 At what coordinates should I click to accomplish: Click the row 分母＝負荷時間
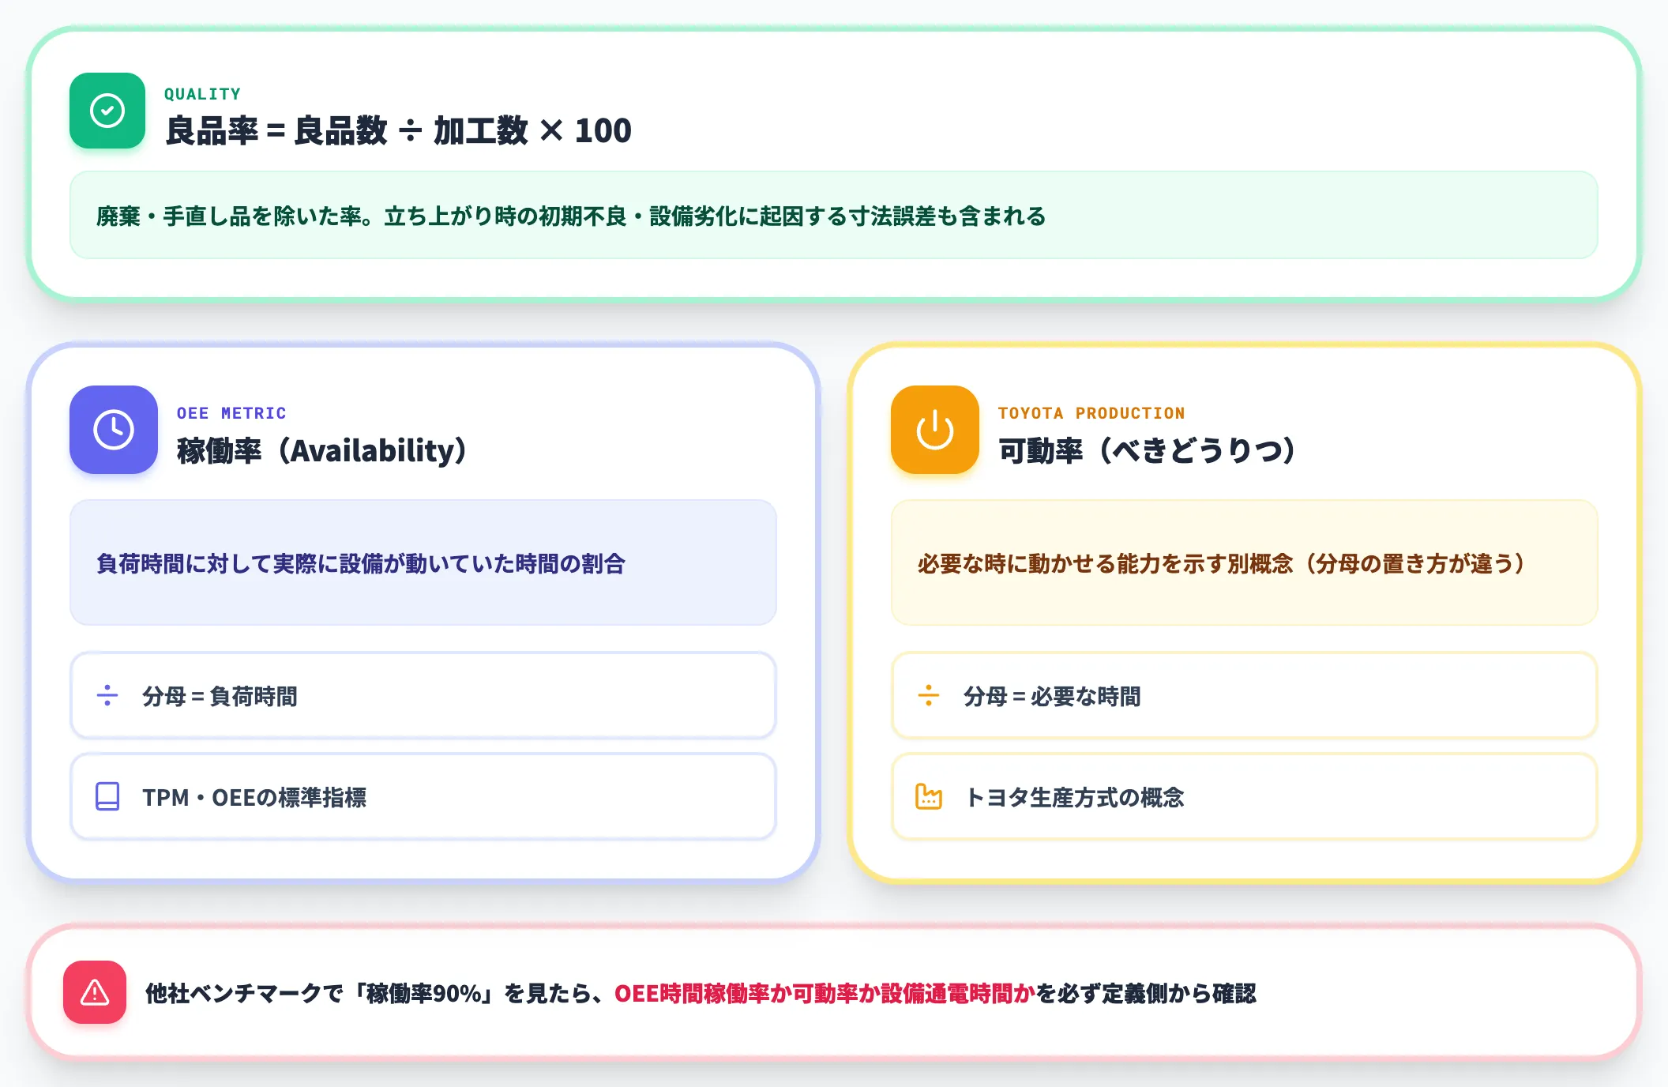click(423, 695)
